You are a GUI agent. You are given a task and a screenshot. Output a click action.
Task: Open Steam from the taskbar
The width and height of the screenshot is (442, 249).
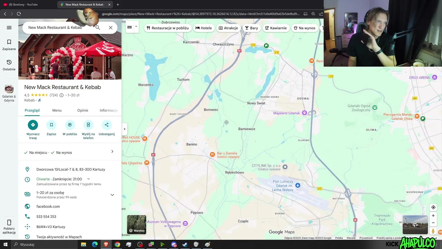pos(185,245)
